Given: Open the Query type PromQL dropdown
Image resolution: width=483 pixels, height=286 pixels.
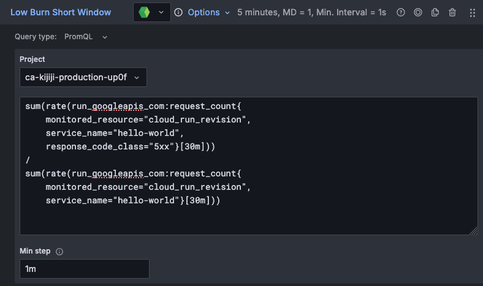Looking at the screenshot, I should tap(86, 37).
